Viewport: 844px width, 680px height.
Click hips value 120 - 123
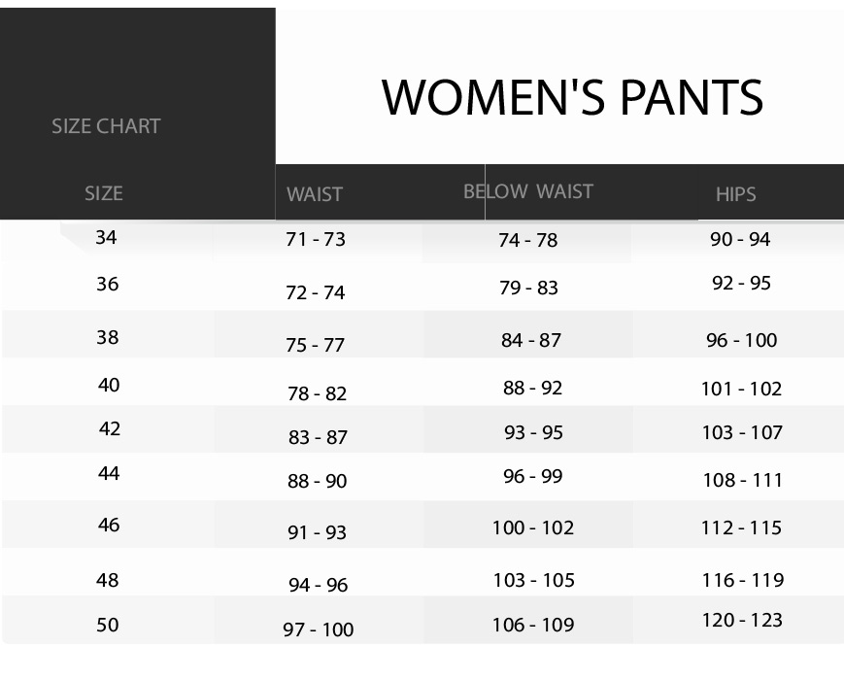742,620
